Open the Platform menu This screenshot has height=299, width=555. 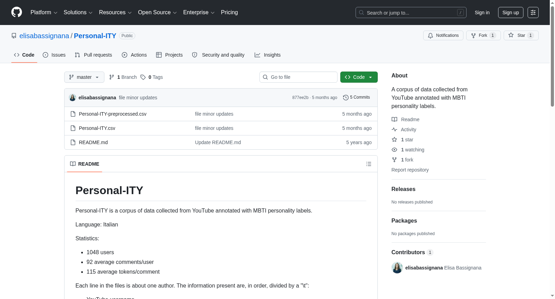tap(44, 13)
